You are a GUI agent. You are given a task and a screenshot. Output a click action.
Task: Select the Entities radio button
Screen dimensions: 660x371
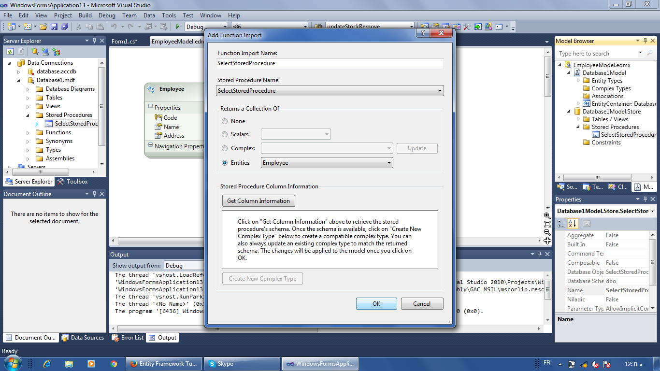(224, 162)
